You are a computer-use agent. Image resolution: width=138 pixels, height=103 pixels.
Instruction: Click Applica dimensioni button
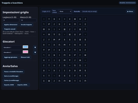point(11,25)
